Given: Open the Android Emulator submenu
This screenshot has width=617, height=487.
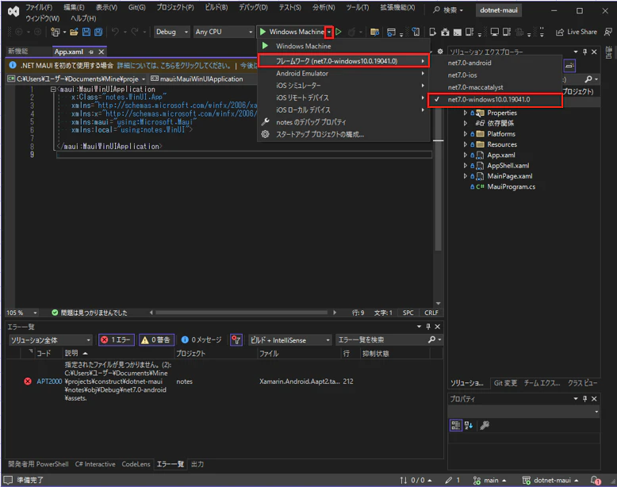Looking at the screenshot, I should pyautogui.click(x=343, y=74).
